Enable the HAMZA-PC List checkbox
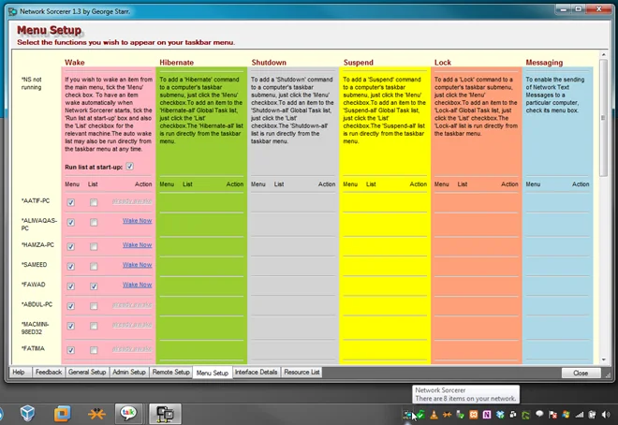 click(x=94, y=246)
